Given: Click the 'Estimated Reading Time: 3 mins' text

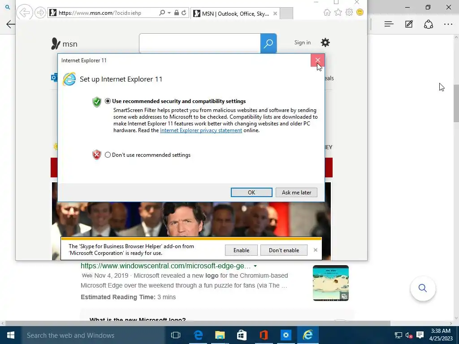Looking at the screenshot, I should pos(128,297).
